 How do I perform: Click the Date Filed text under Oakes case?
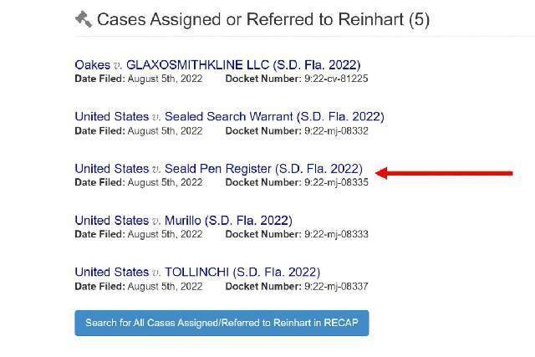point(138,78)
